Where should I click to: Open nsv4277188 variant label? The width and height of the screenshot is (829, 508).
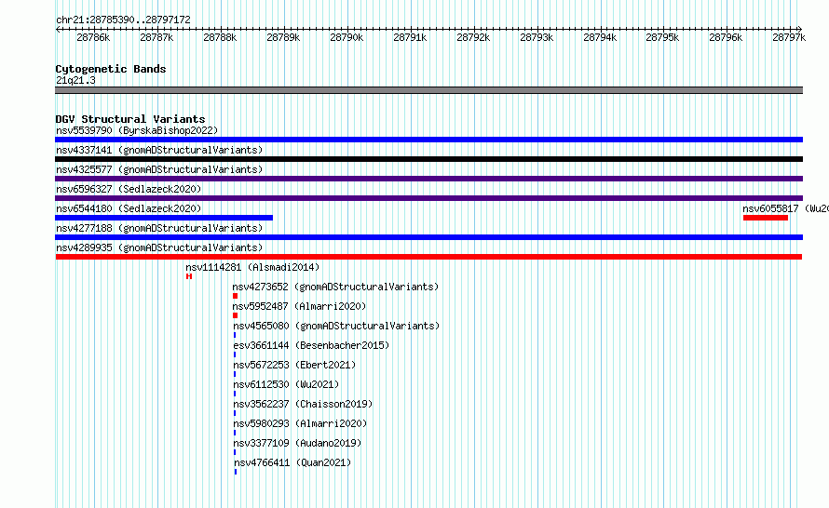point(159,228)
